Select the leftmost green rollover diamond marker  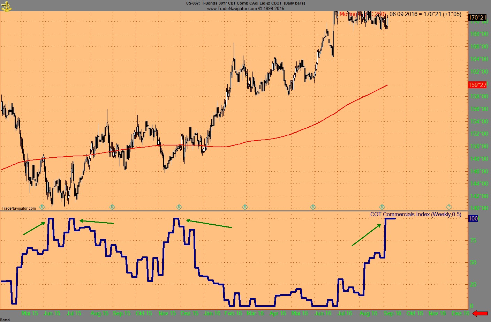[x=42, y=207]
